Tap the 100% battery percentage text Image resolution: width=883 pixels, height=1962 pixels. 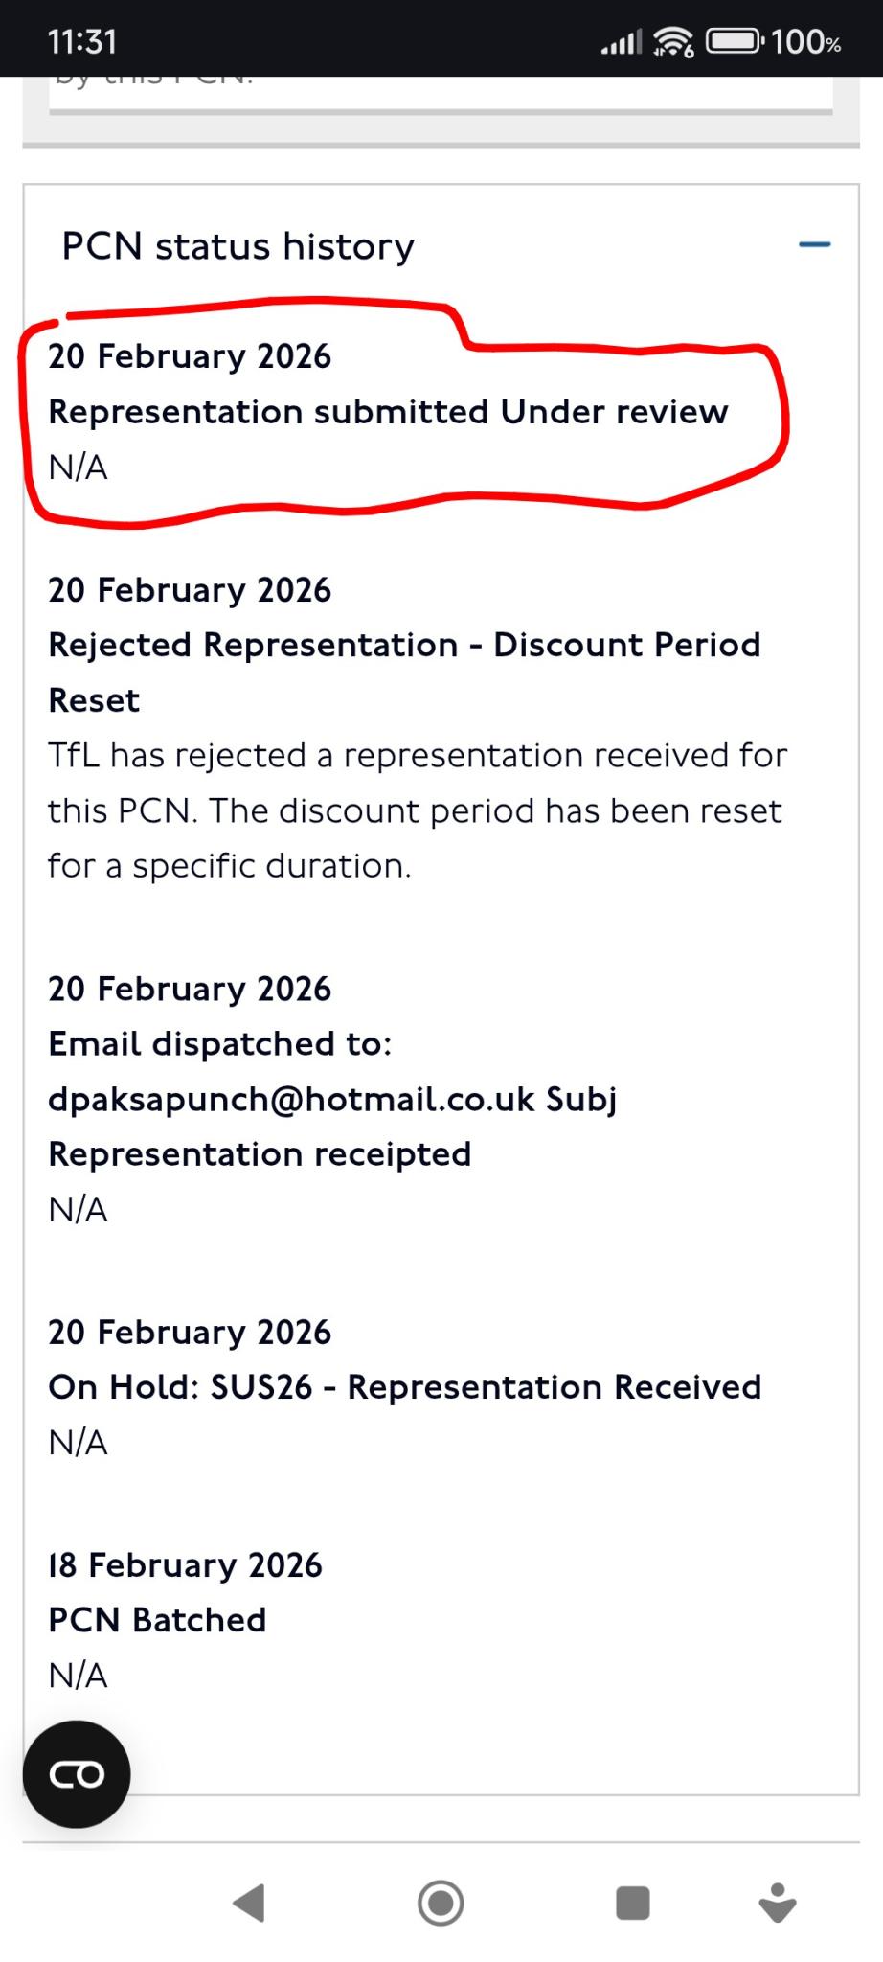pyautogui.click(x=806, y=42)
